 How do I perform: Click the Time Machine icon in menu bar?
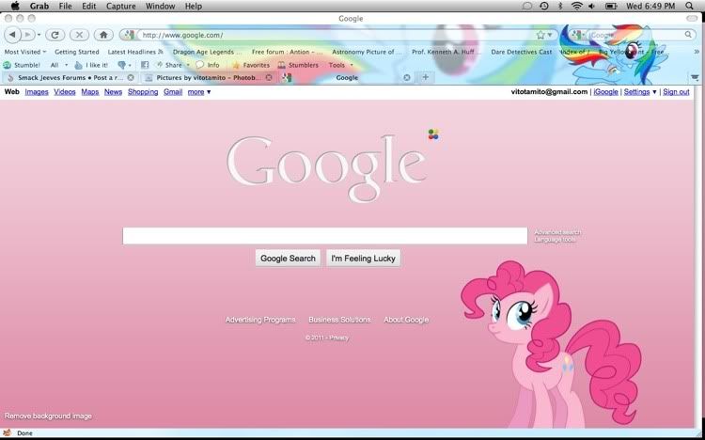[x=544, y=6]
